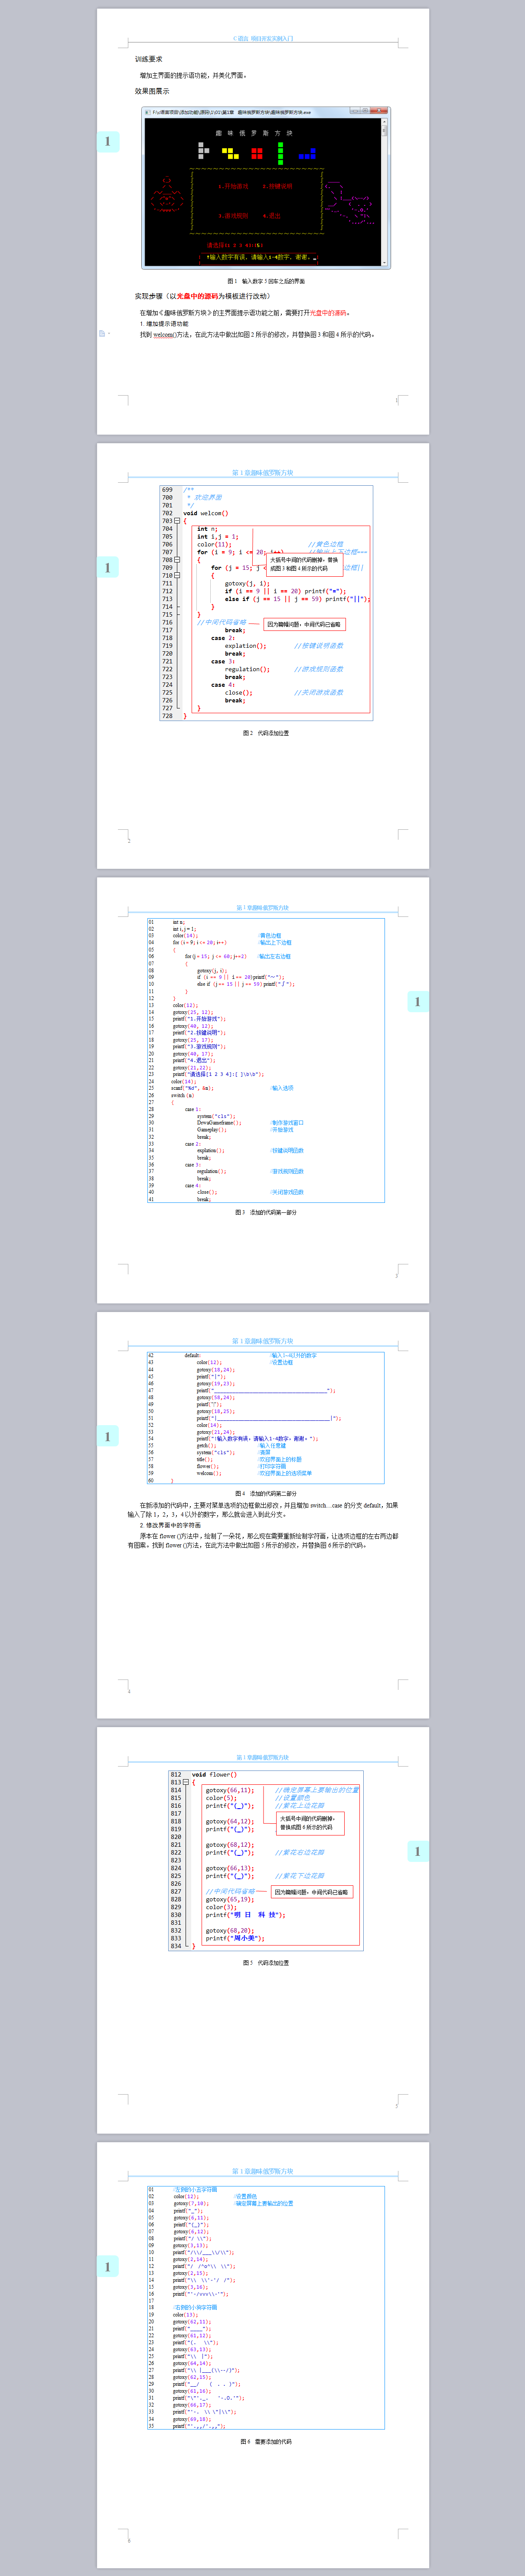Click caption '图1 输入数字5回车之后的界面'
Screen dimensions: 525x2576
(x=266, y=282)
